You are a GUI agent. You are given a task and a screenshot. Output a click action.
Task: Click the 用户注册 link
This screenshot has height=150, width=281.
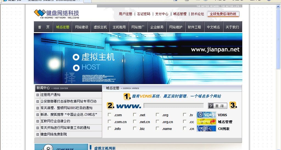(x=125, y=14)
